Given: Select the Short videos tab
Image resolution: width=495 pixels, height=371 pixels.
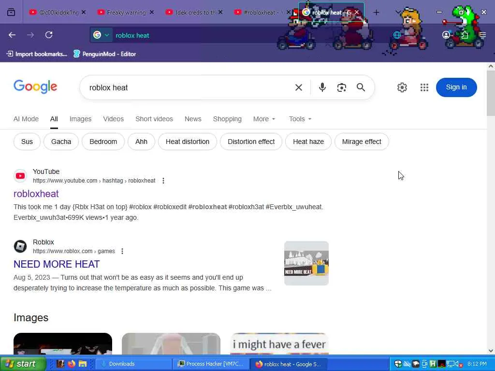Looking at the screenshot, I should click(x=154, y=119).
